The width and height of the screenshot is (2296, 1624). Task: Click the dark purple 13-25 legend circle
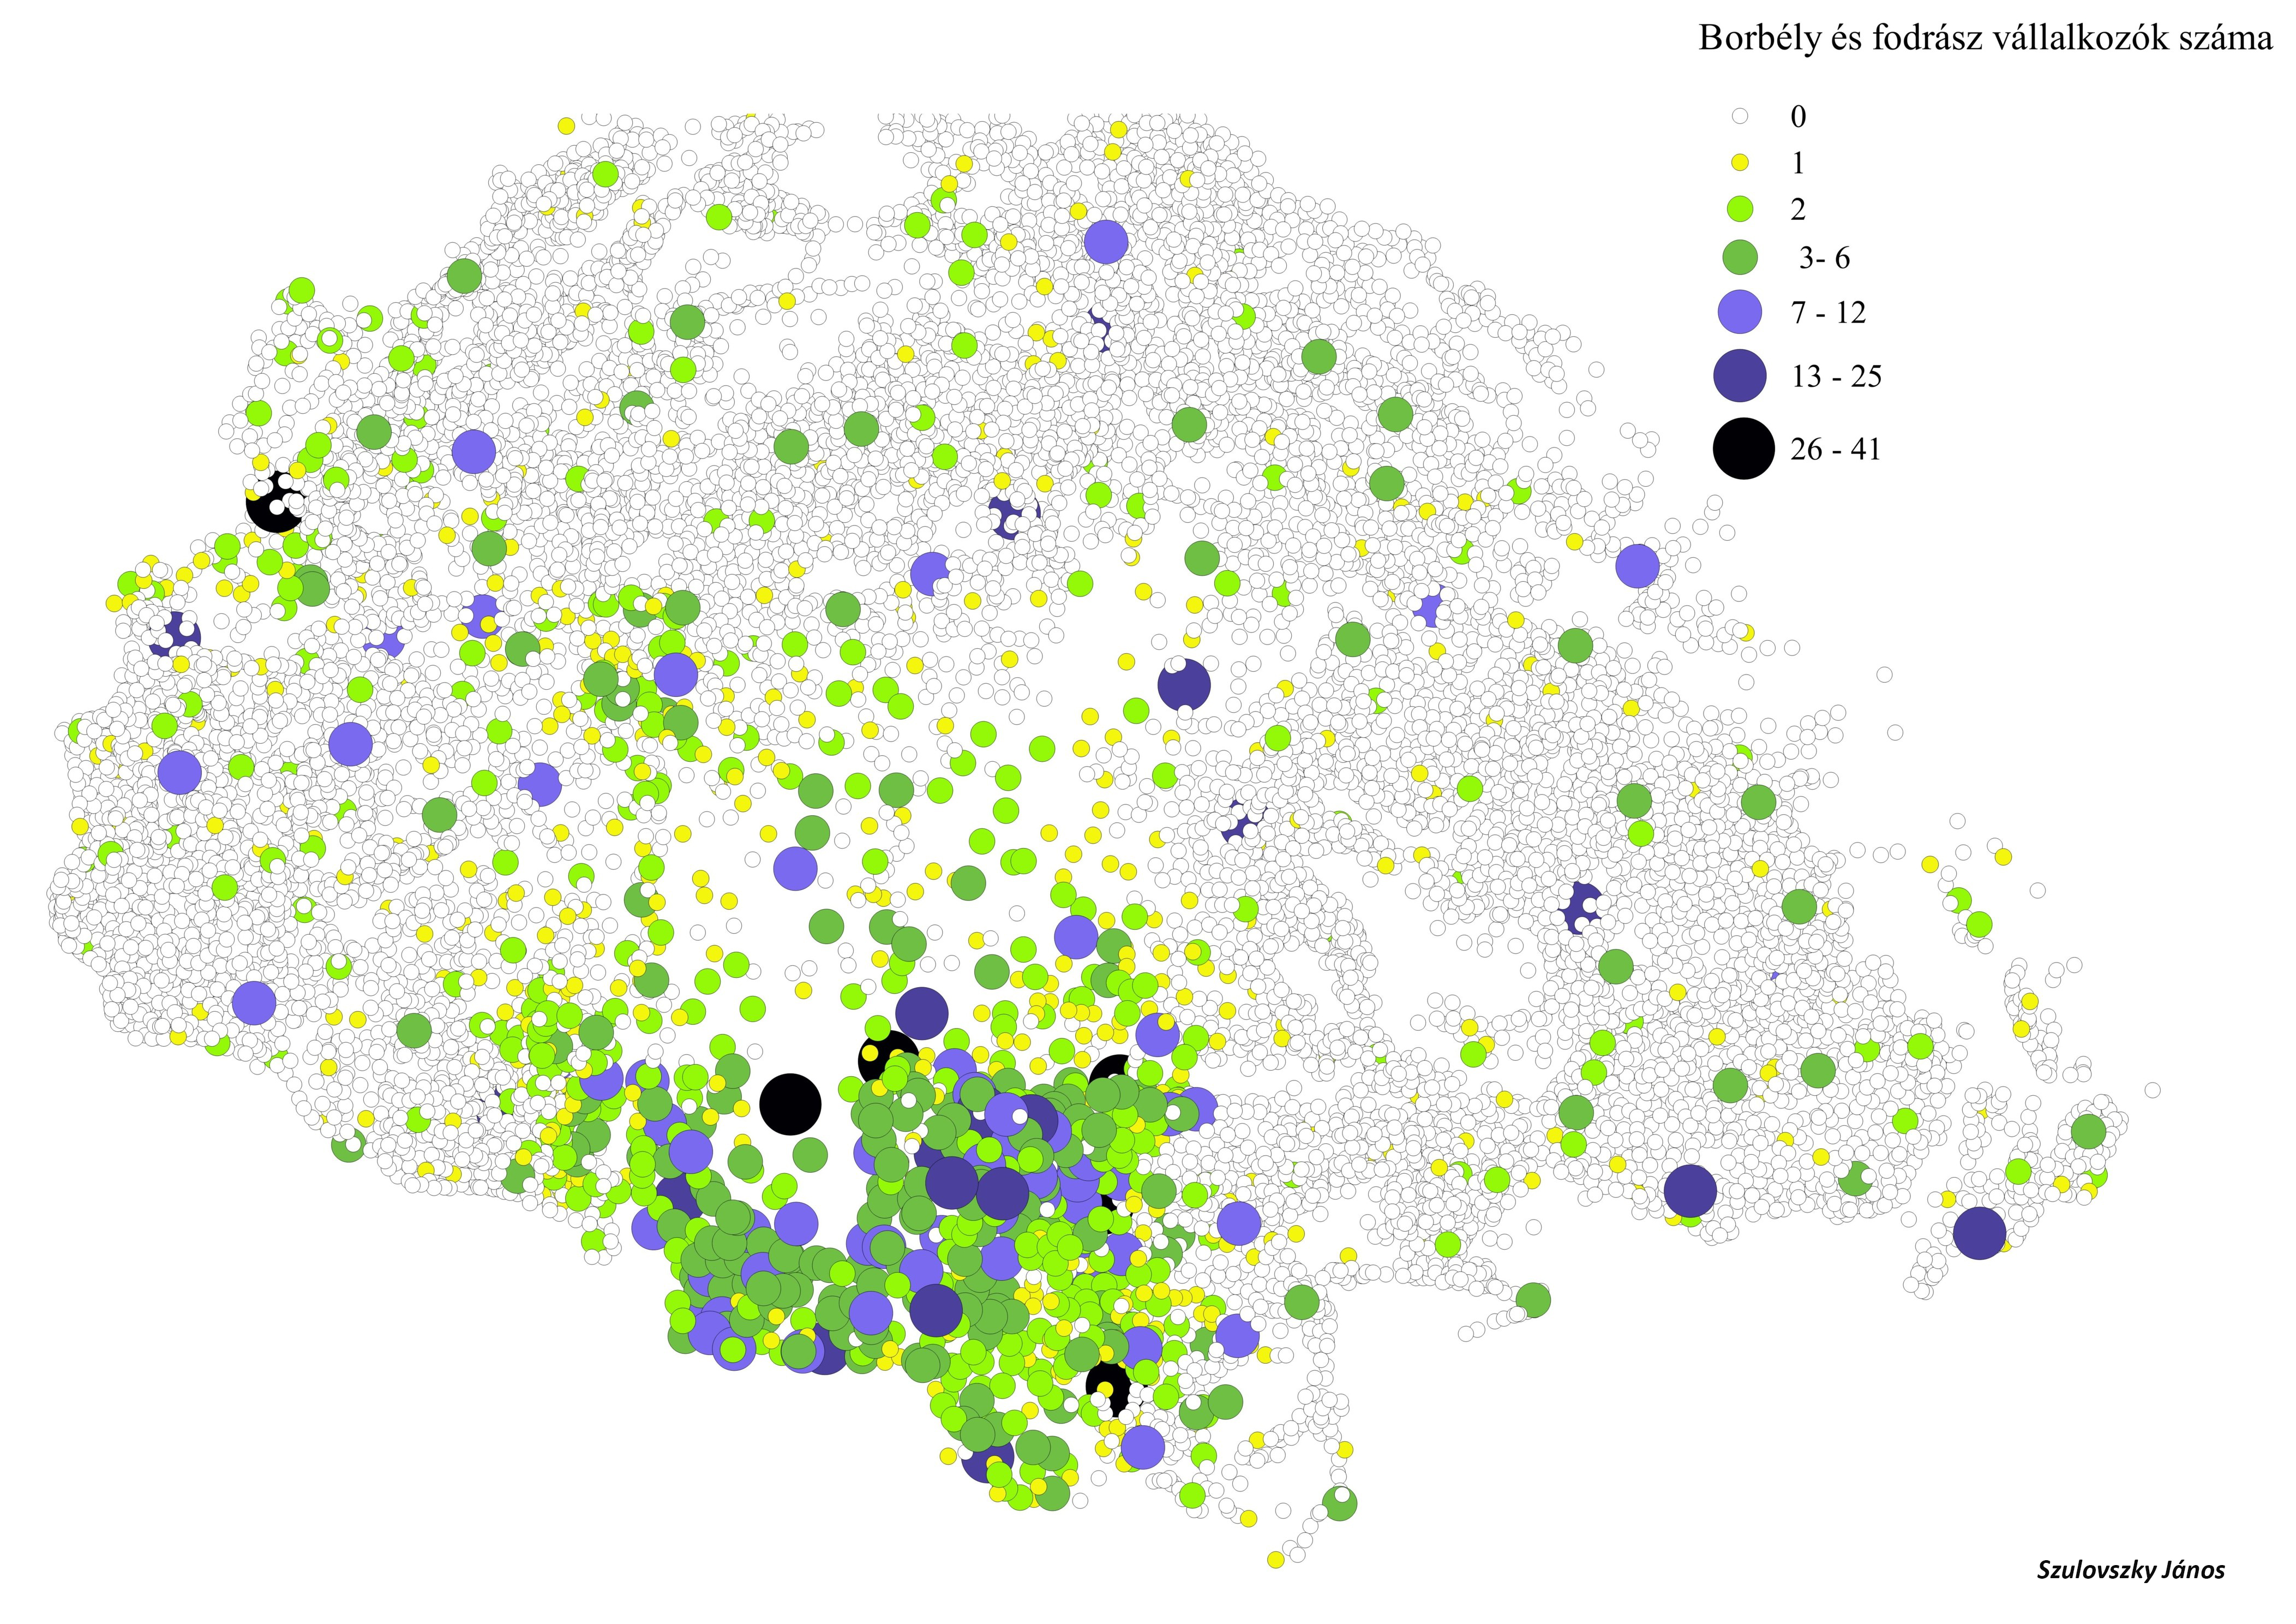1739,375
